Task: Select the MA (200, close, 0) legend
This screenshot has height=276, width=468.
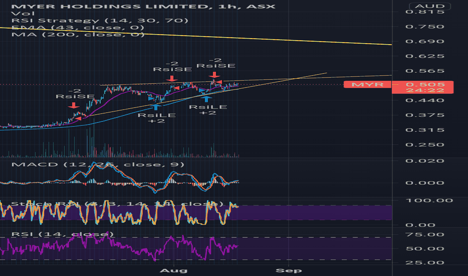Action: [78, 34]
